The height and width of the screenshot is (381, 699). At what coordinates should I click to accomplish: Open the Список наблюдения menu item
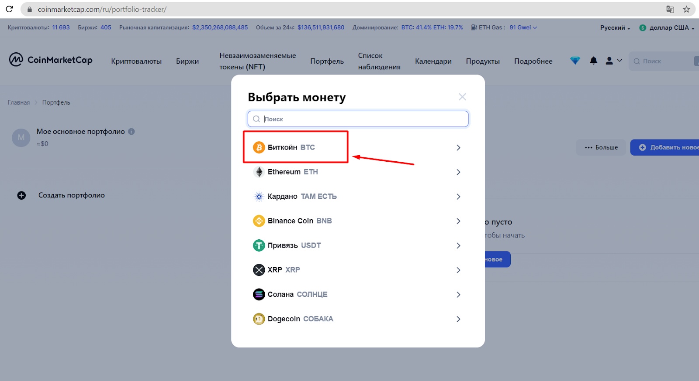click(379, 61)
